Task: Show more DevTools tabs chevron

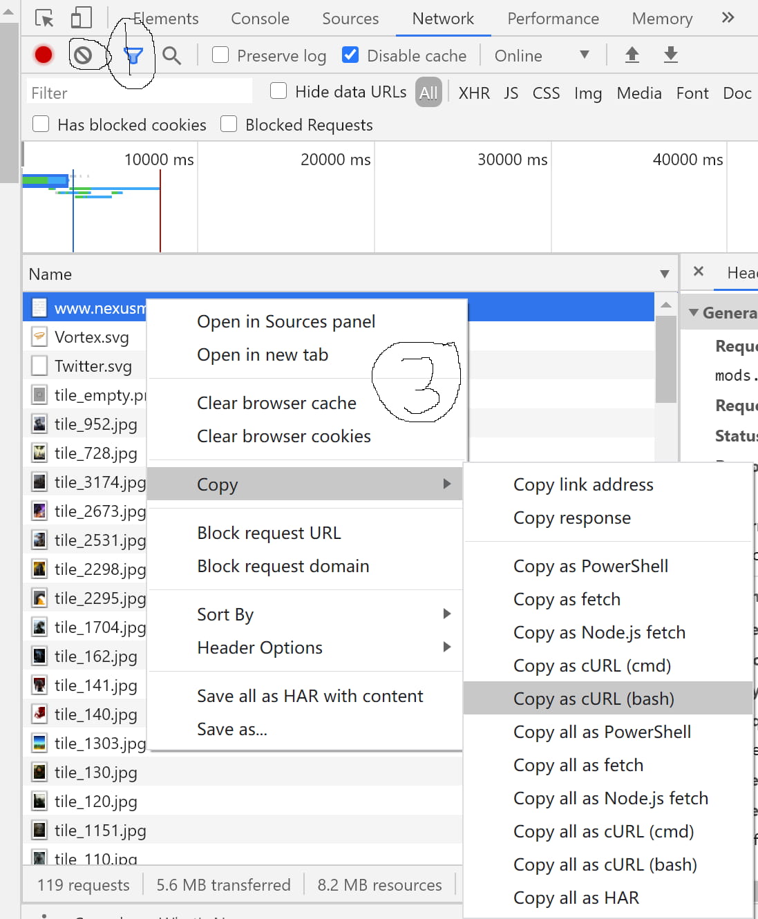Action: tap(728, 18)
